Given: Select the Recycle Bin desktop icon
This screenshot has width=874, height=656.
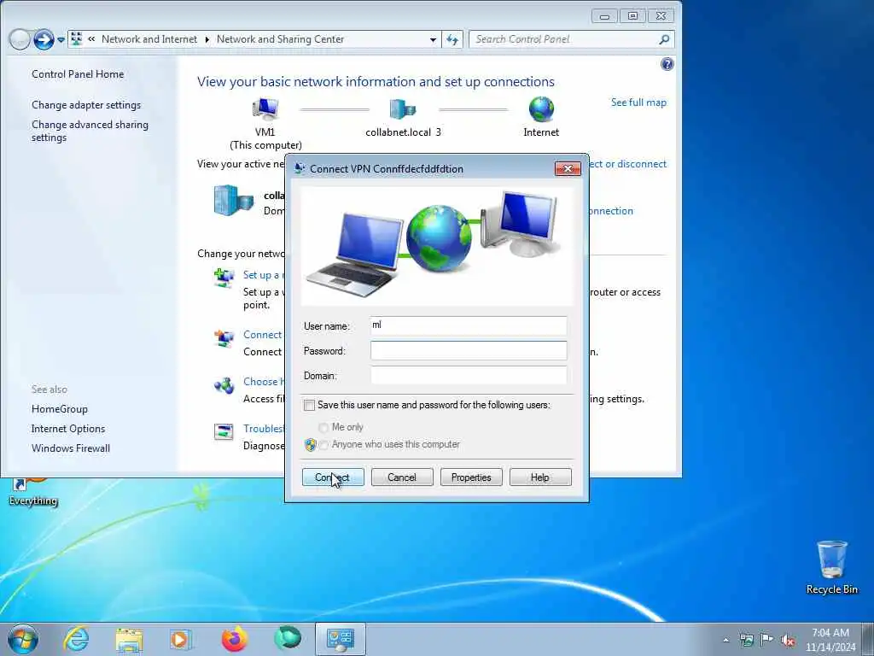Looking at the screenshot, I should point(831,568).
